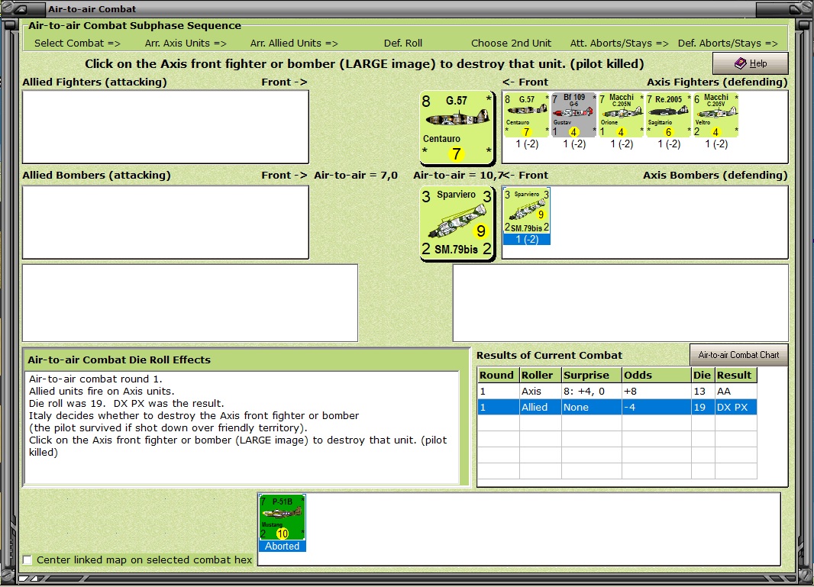Click the Choose 2nd Unit subphase step
The height and width of the screenshot is (587, 814).
[511, 43]
